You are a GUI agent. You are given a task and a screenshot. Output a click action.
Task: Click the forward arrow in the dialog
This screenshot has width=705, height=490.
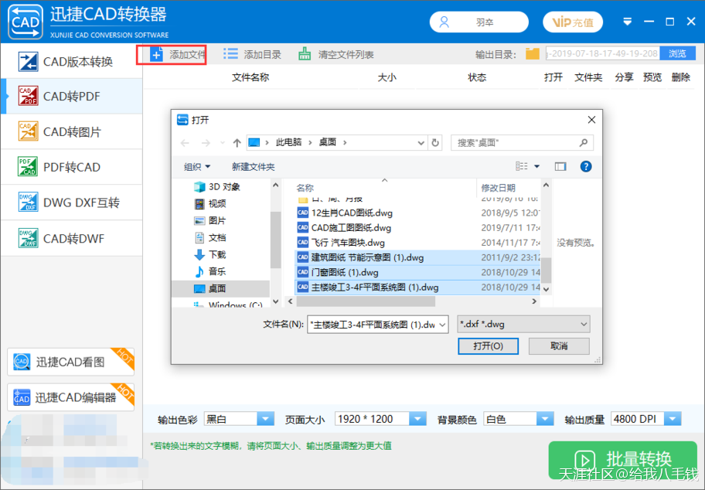click(206, 143)
